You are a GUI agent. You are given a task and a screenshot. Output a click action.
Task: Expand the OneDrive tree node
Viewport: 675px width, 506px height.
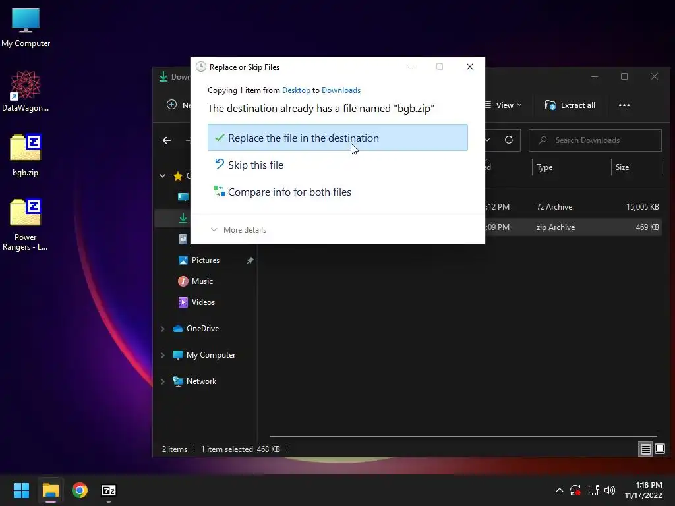click(x=163, y=329)
